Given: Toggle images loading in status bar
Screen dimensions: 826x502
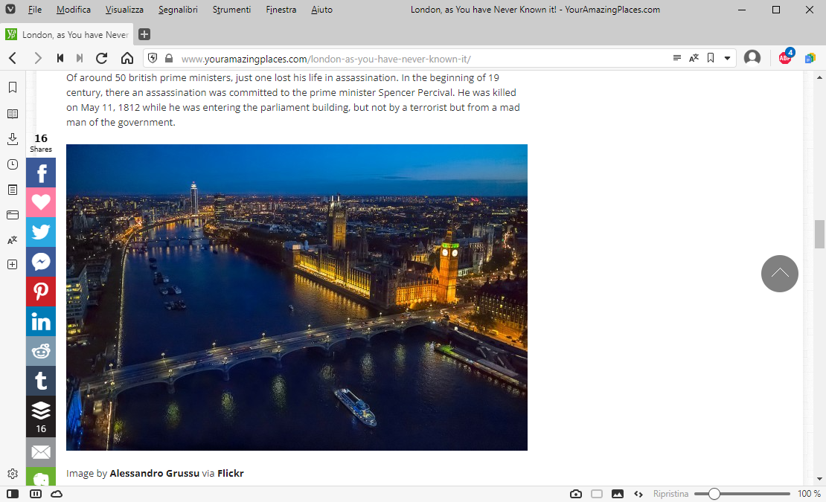Looking at the screenshot, I should [618, 494].
